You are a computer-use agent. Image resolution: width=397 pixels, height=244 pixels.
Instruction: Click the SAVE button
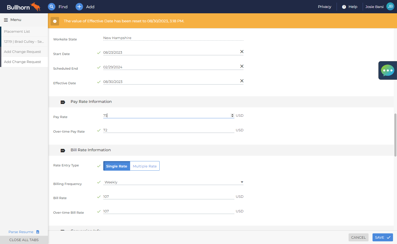(383, 237)
